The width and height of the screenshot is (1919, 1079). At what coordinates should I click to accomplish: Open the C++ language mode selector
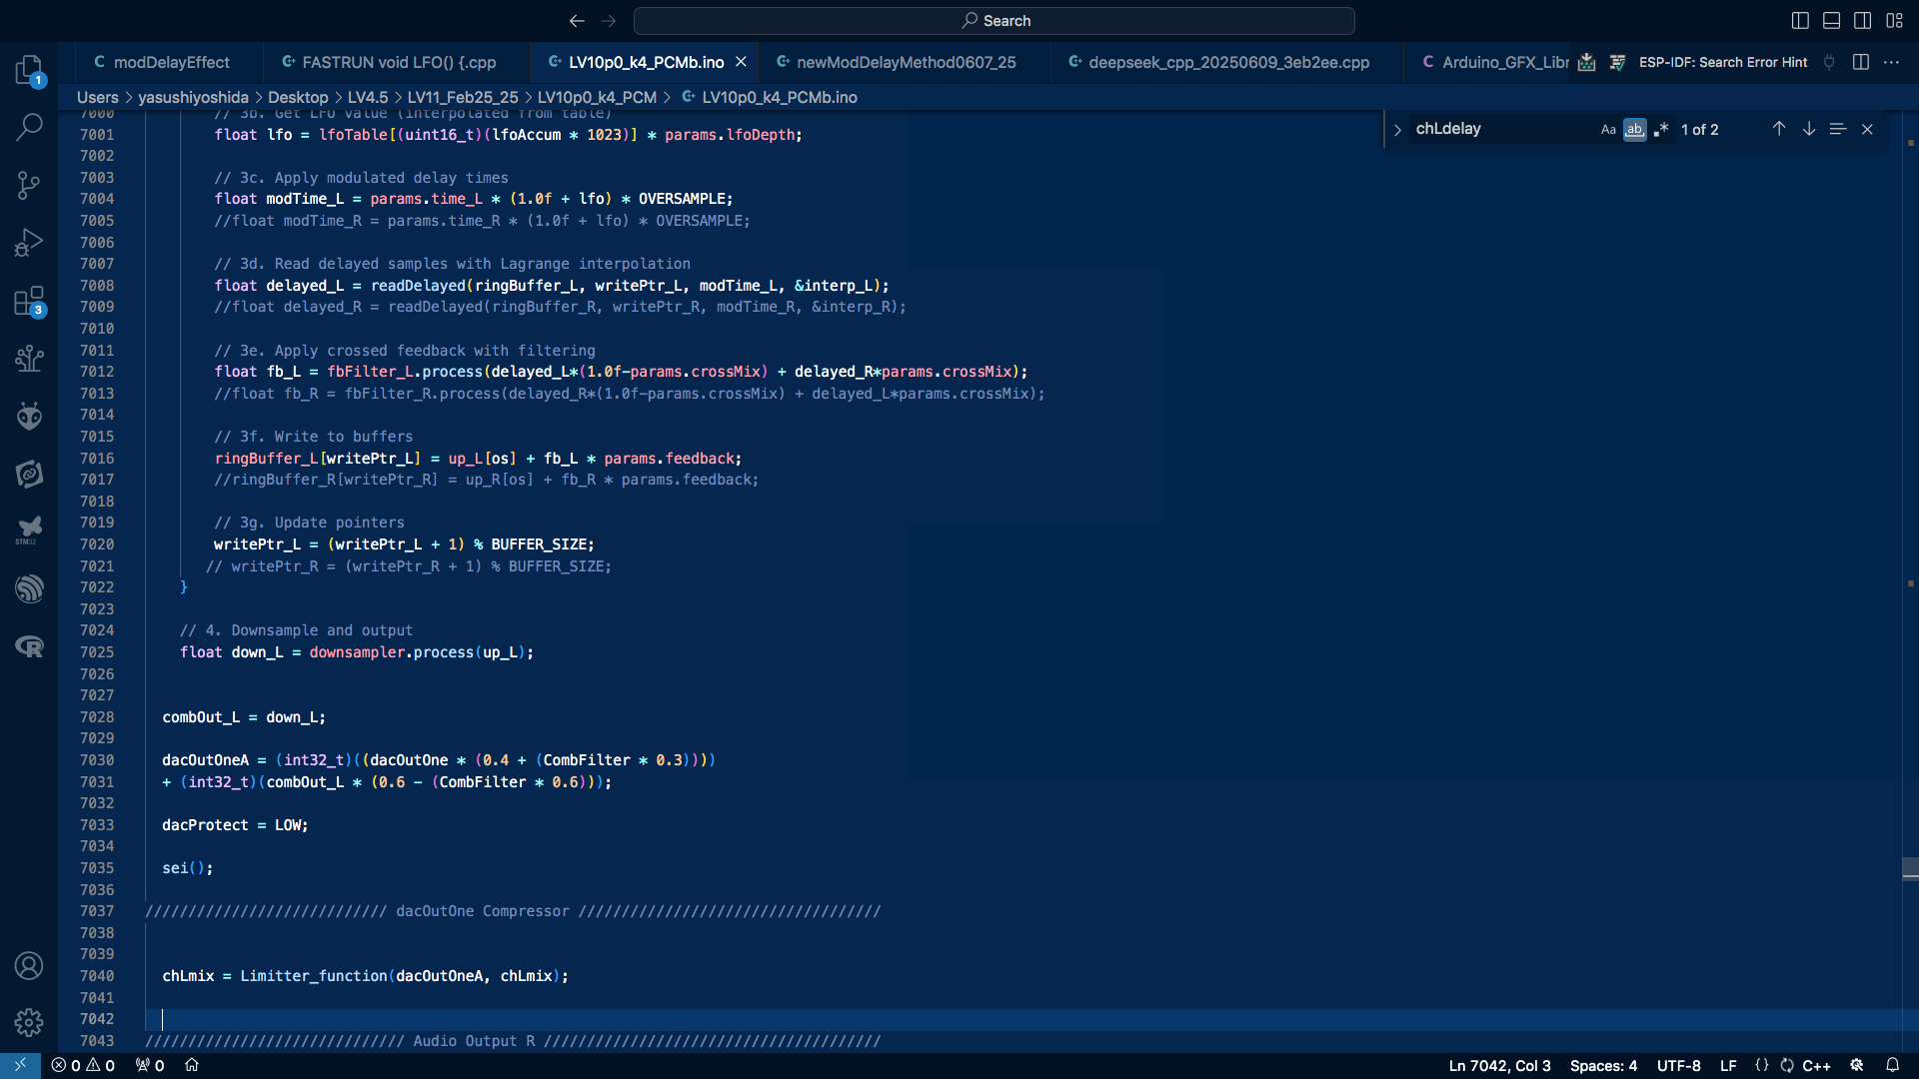1816,1065
